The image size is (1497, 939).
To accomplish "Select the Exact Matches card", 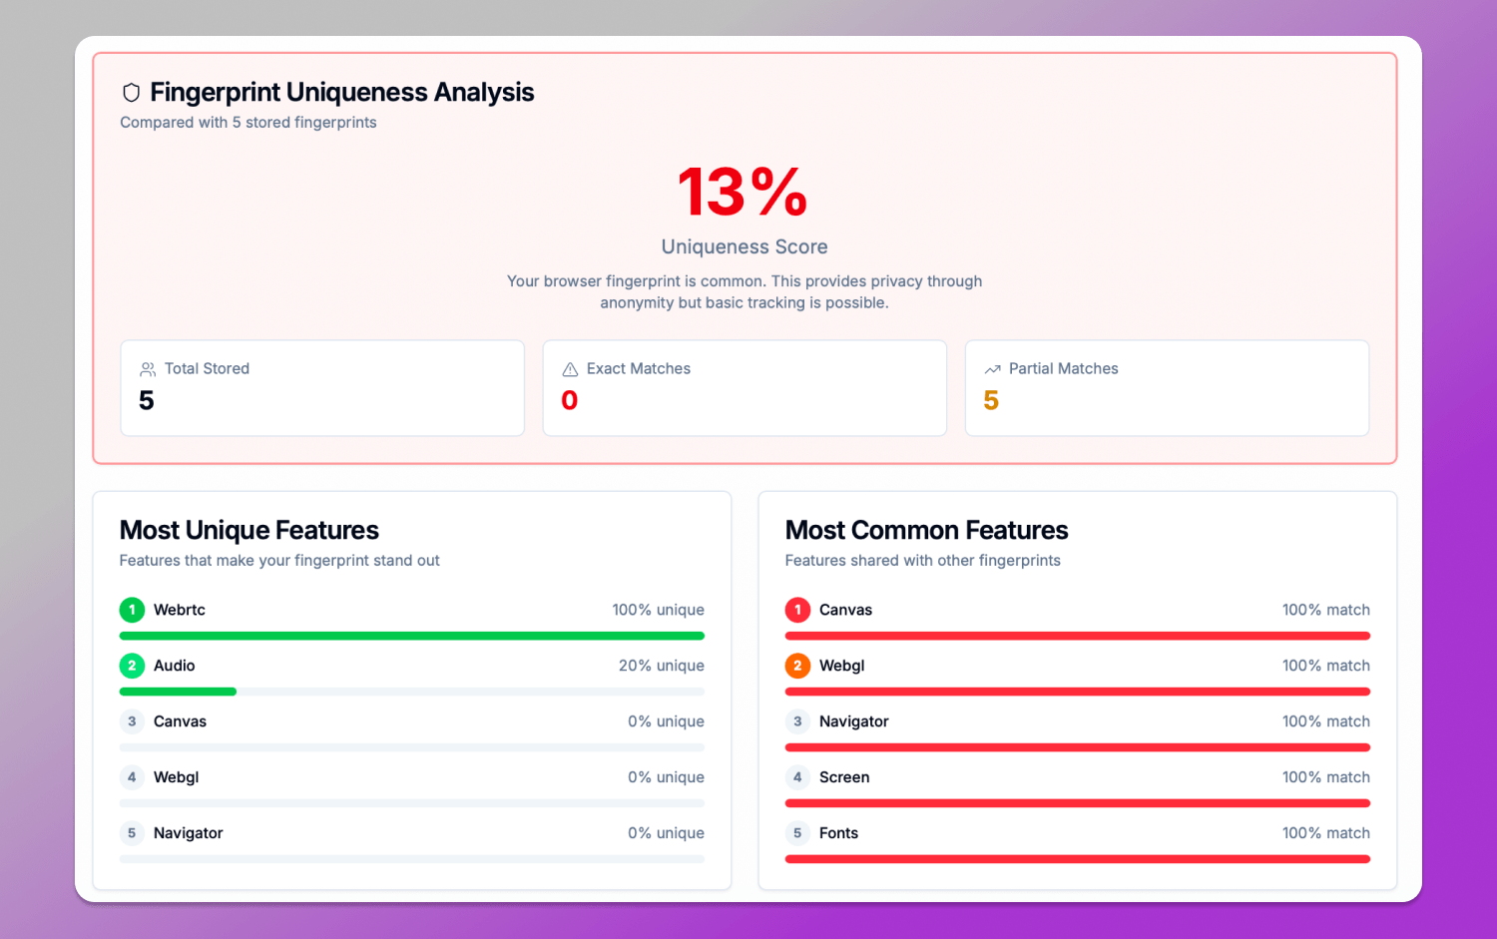I will [x=745, y=388].
